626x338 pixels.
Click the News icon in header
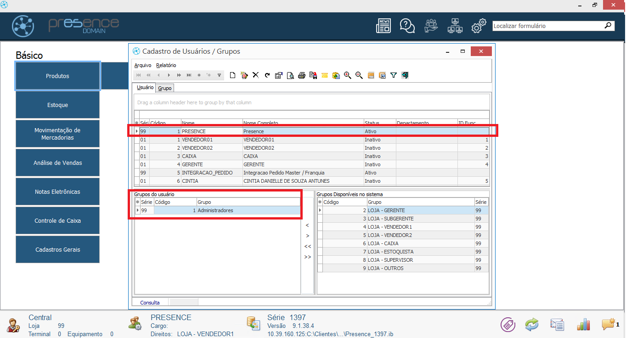pos(383,26)
